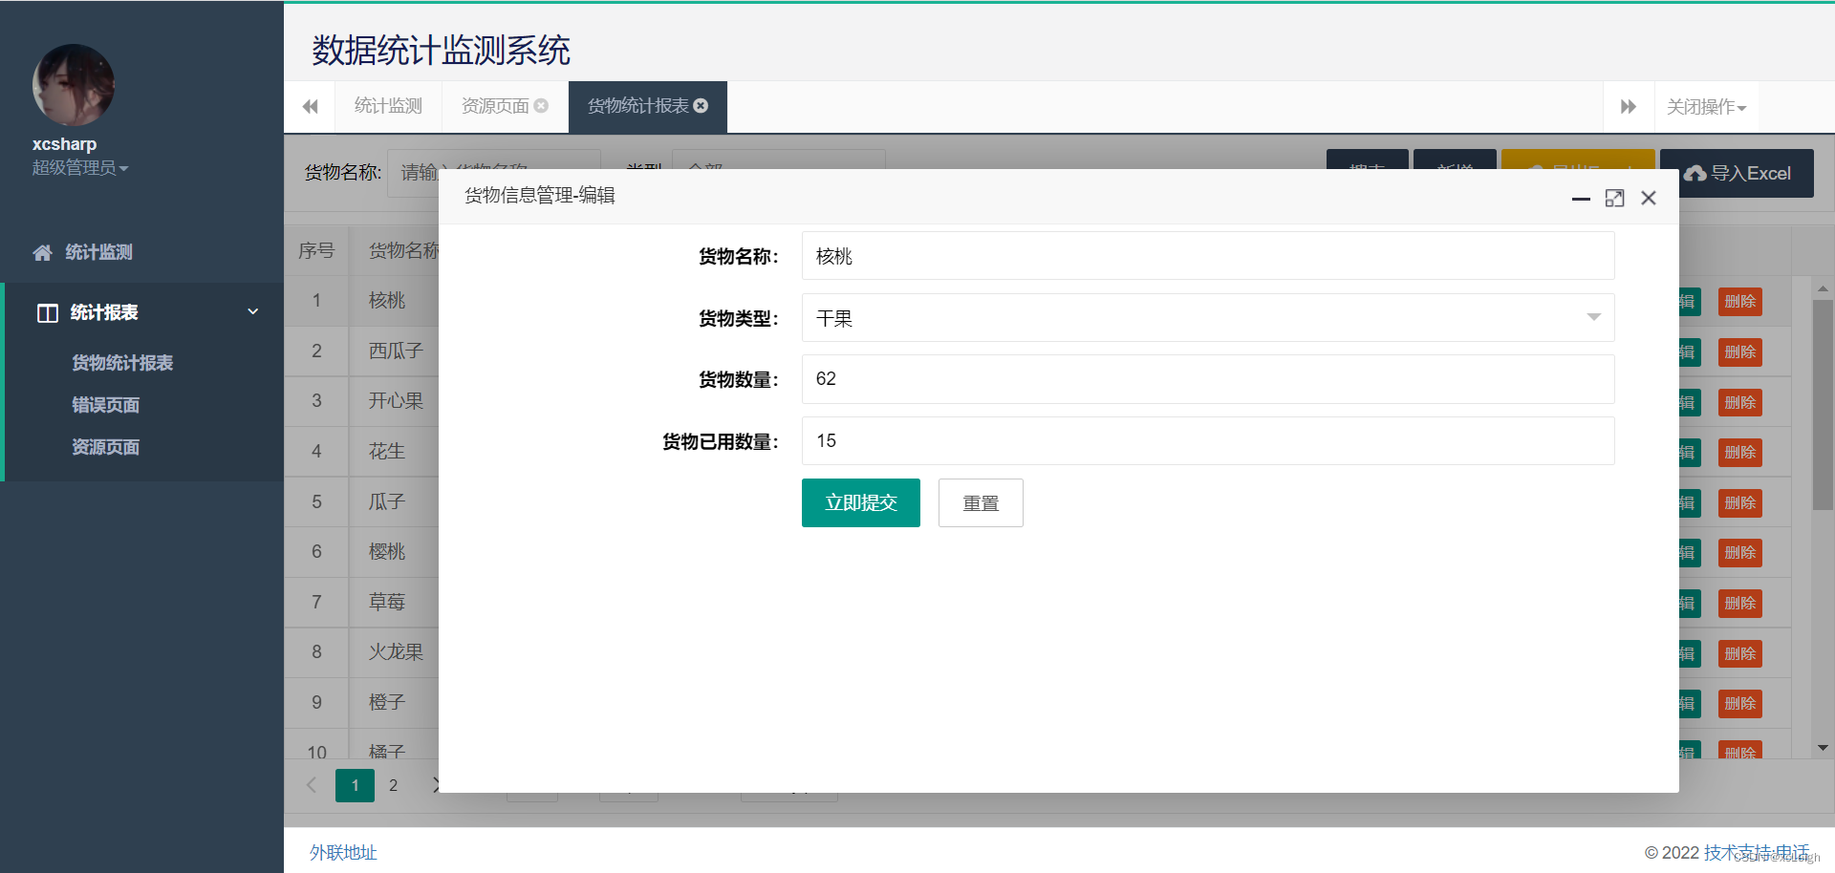
Task: Open the 关闭操作 dropdown
Action: click(1706, 107)
